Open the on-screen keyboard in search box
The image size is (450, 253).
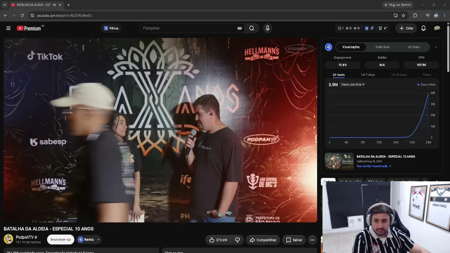tap(239, 28)
